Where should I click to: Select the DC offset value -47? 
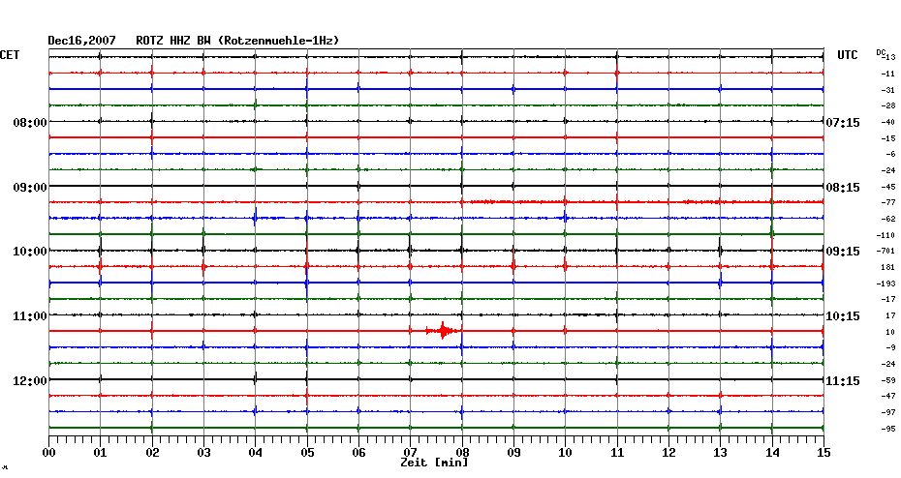pos(887,397)
